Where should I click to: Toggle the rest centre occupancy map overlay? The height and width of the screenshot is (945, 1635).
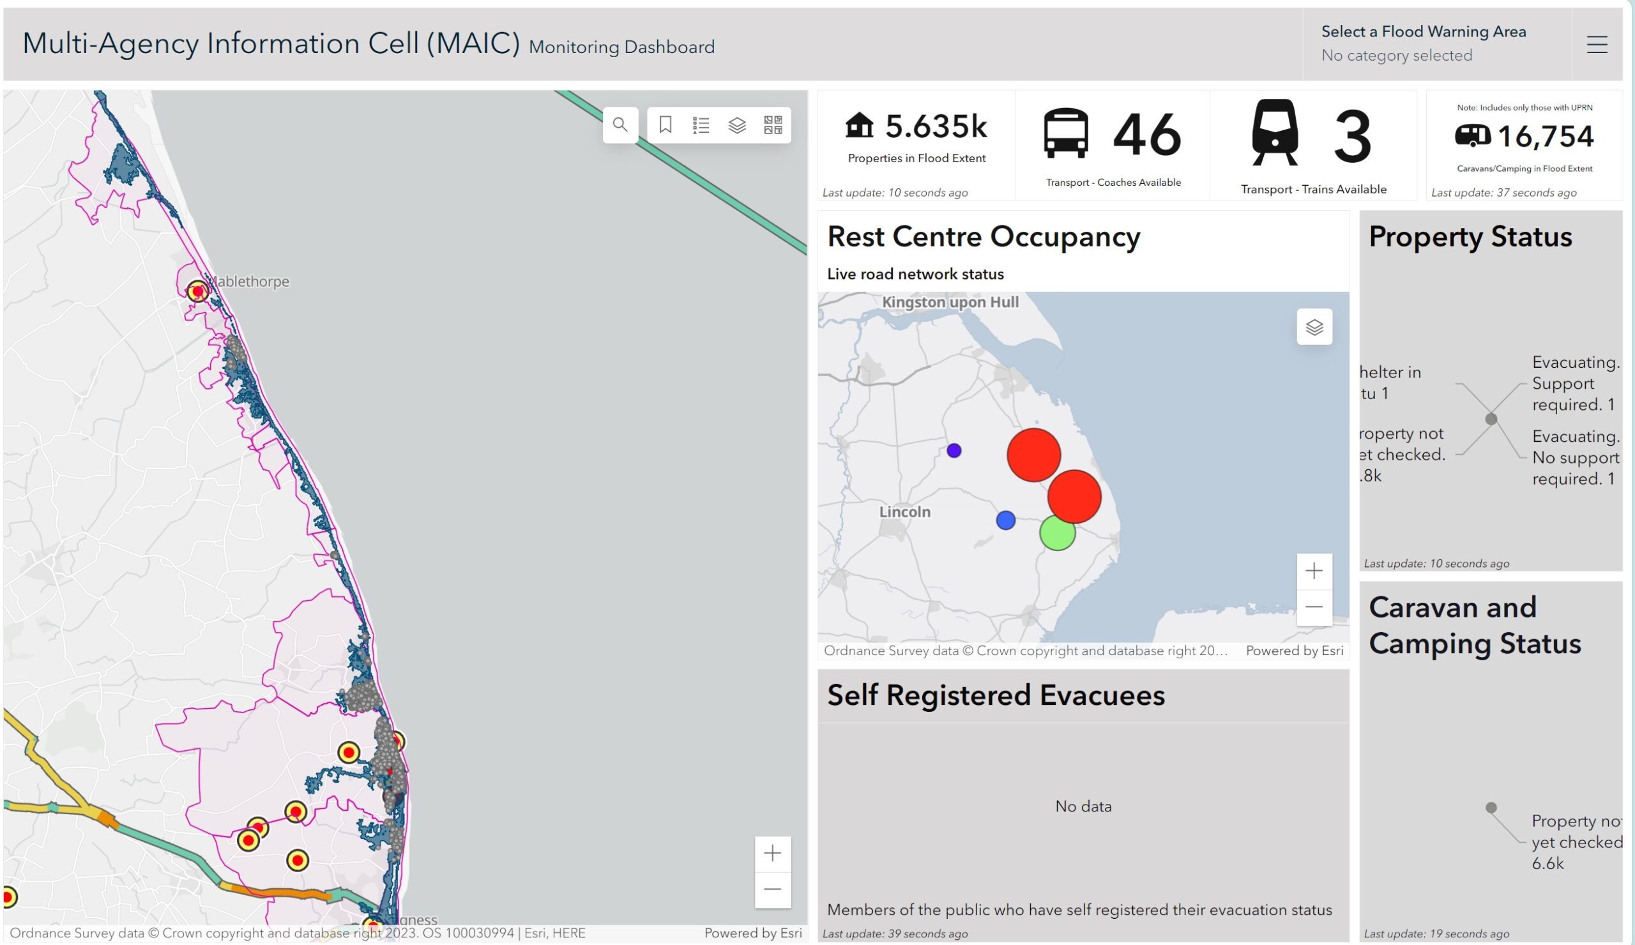[x=1313, y=326]
